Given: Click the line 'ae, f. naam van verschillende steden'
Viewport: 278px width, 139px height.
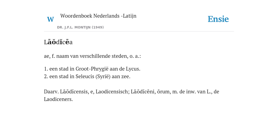Looking at the screenshot, I should (92, 56).
